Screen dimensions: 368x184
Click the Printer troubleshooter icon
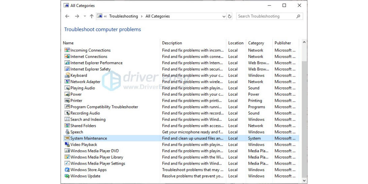tap(67, 100)
